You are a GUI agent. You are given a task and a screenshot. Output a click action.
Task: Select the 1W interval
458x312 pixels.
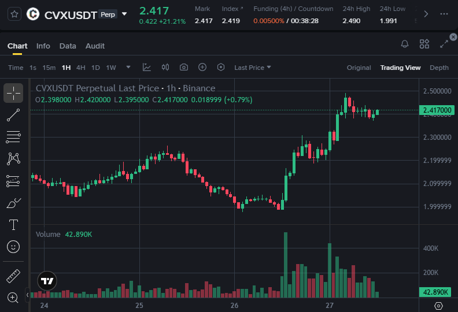111,68
